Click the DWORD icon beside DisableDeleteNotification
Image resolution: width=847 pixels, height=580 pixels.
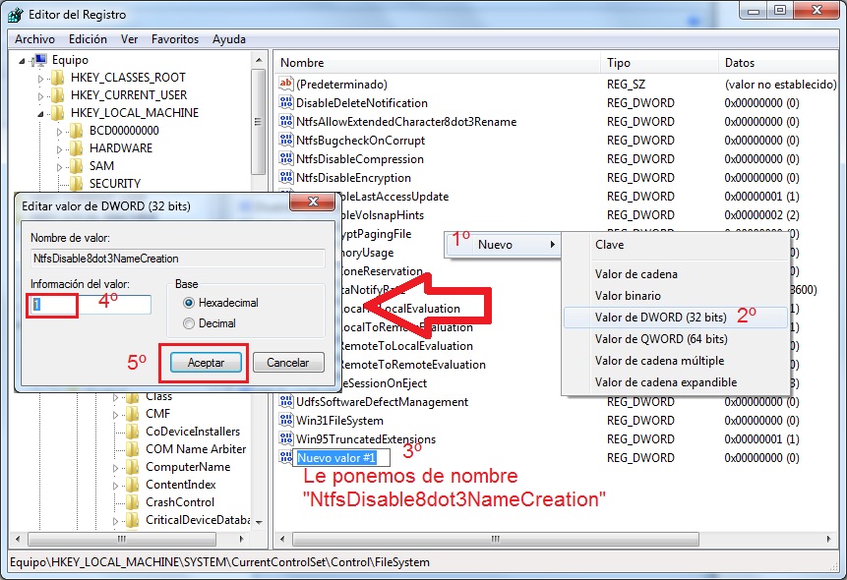coord(286,103)
